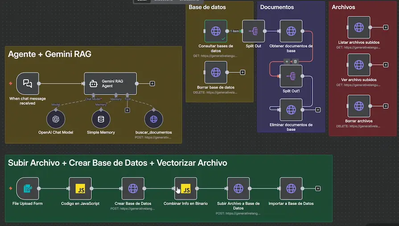This screenshot has height=226, width=399.
Task: Open the buscar_documentos tool node
Action: (x=153, y=119)
